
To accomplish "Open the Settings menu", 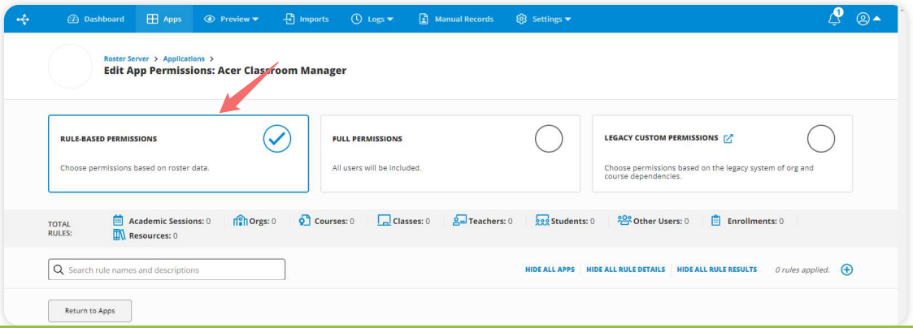I will tap(544, 19).
